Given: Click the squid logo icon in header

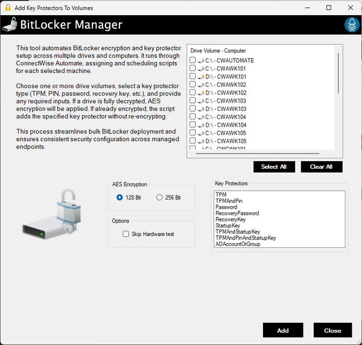Looking at the screenshot, I should pyautogui.click(x=352, y=25).
